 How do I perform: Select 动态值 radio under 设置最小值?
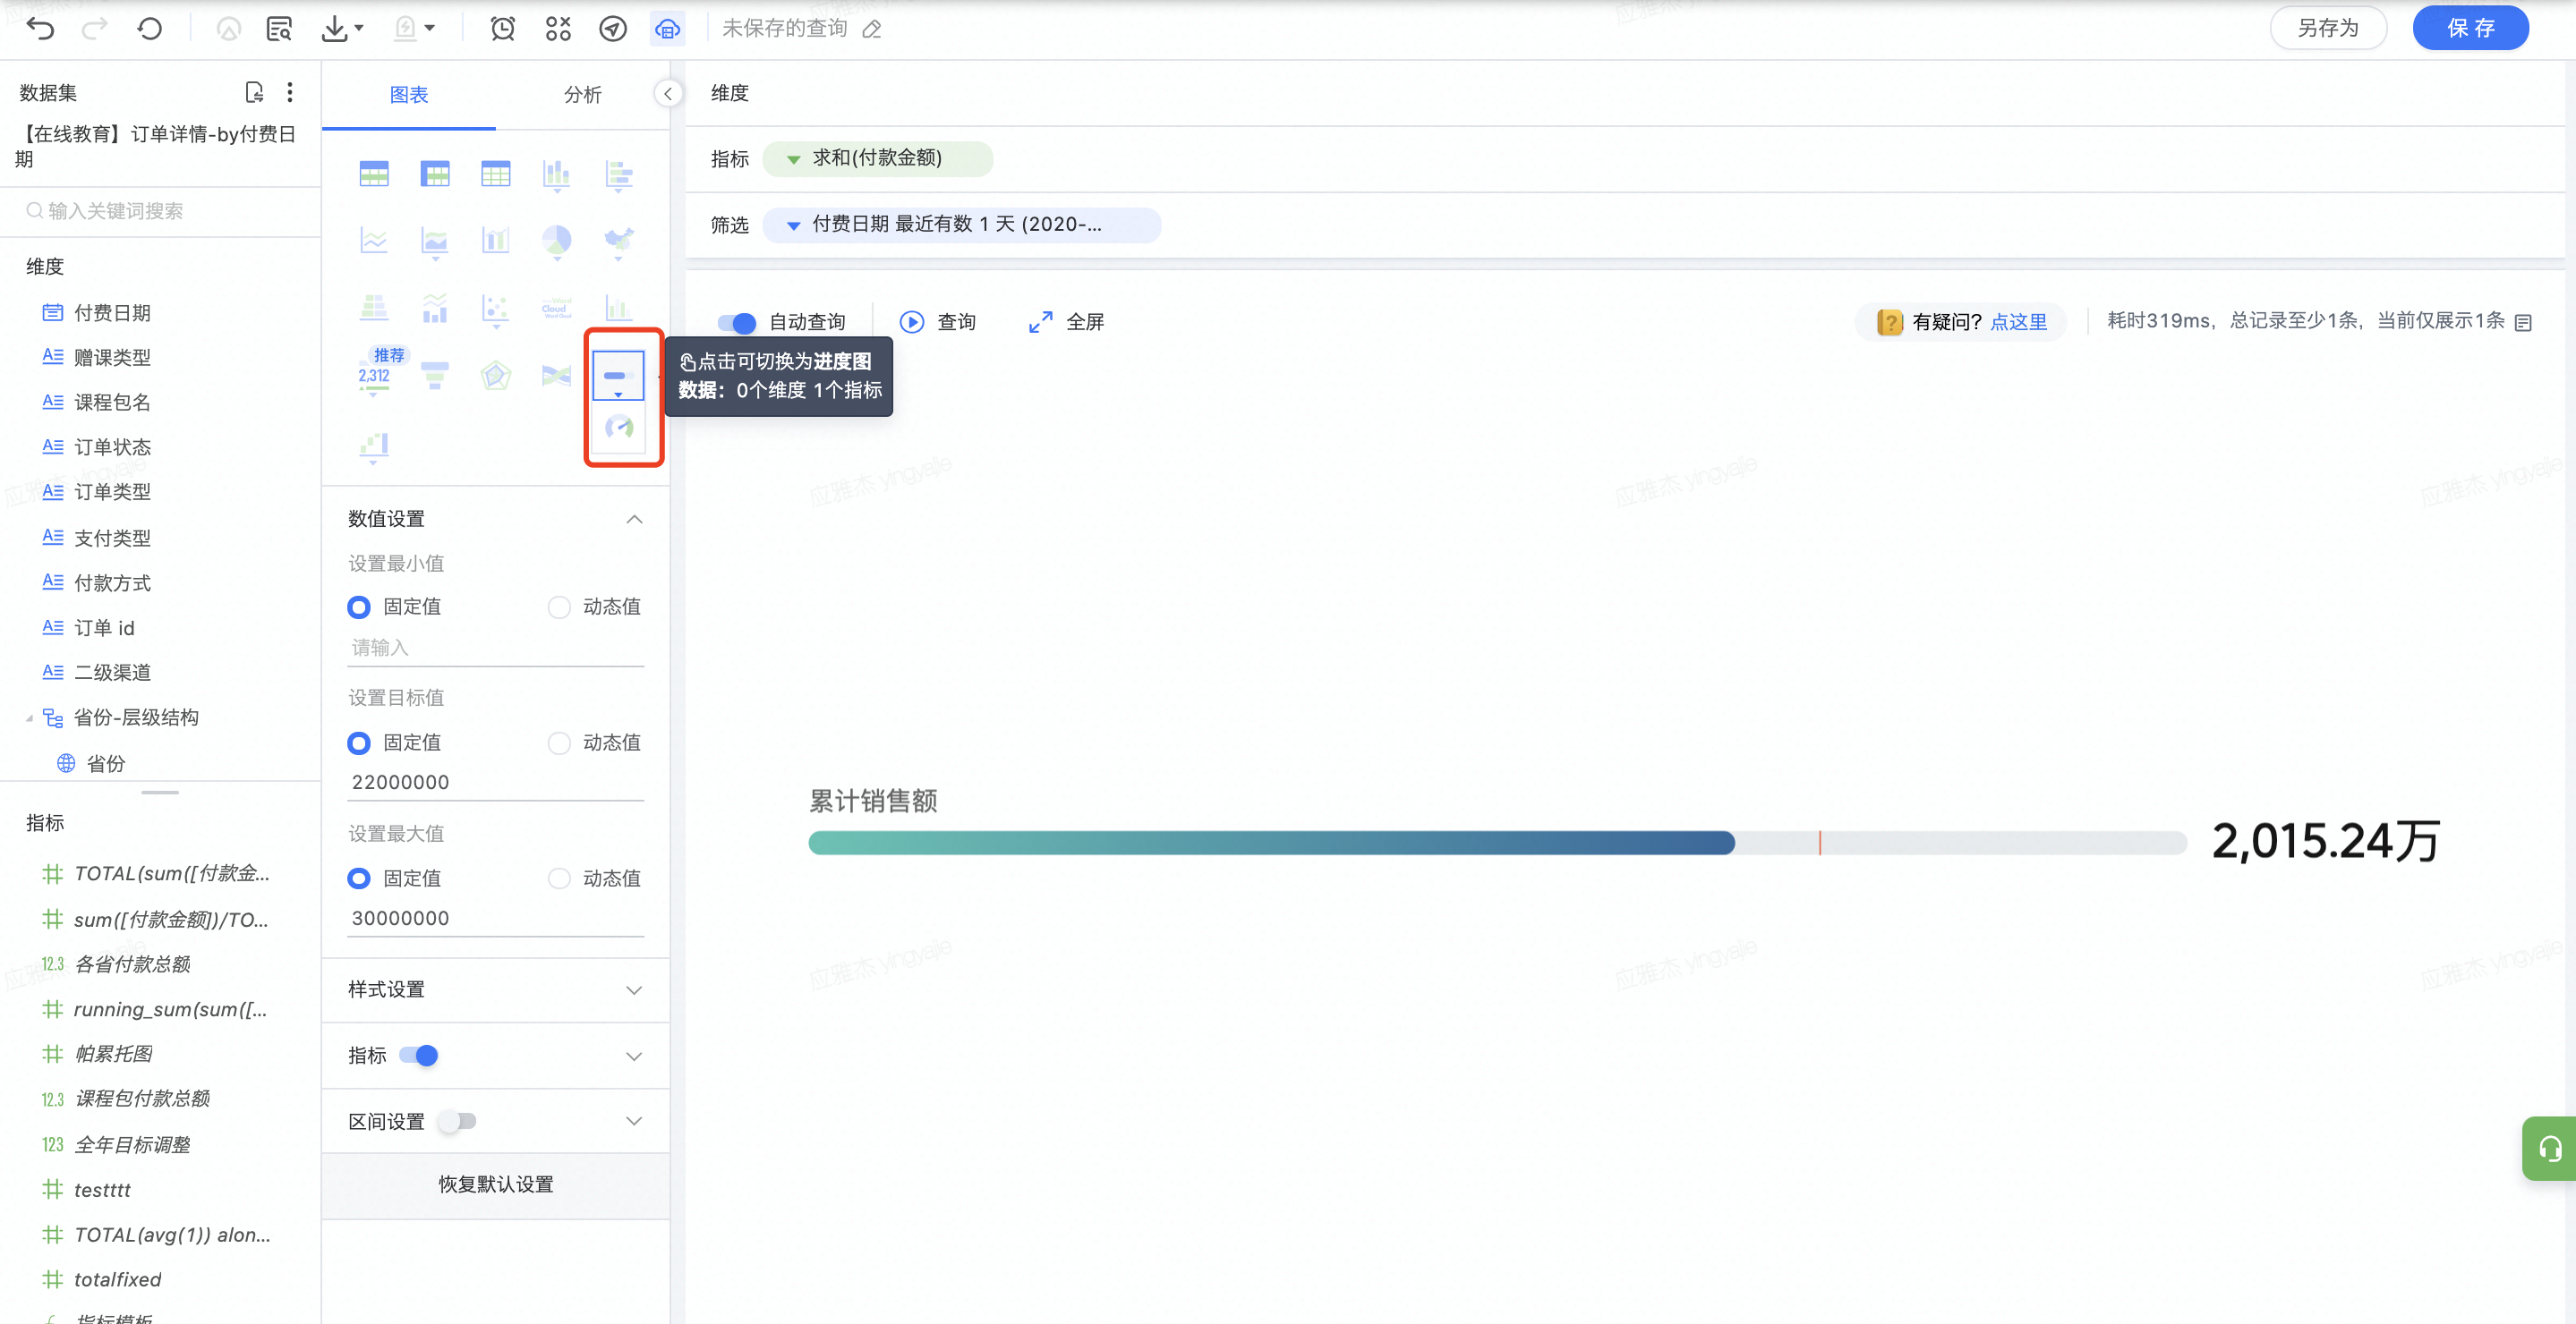559,607
